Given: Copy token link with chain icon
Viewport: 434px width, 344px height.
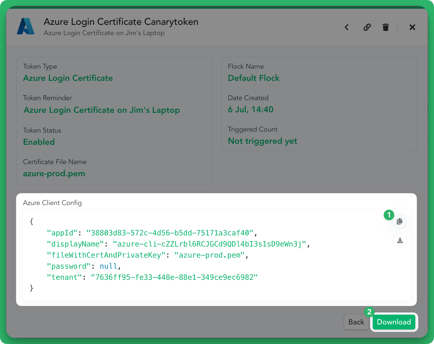Looking at the screenshot, I should pos(367,27).
